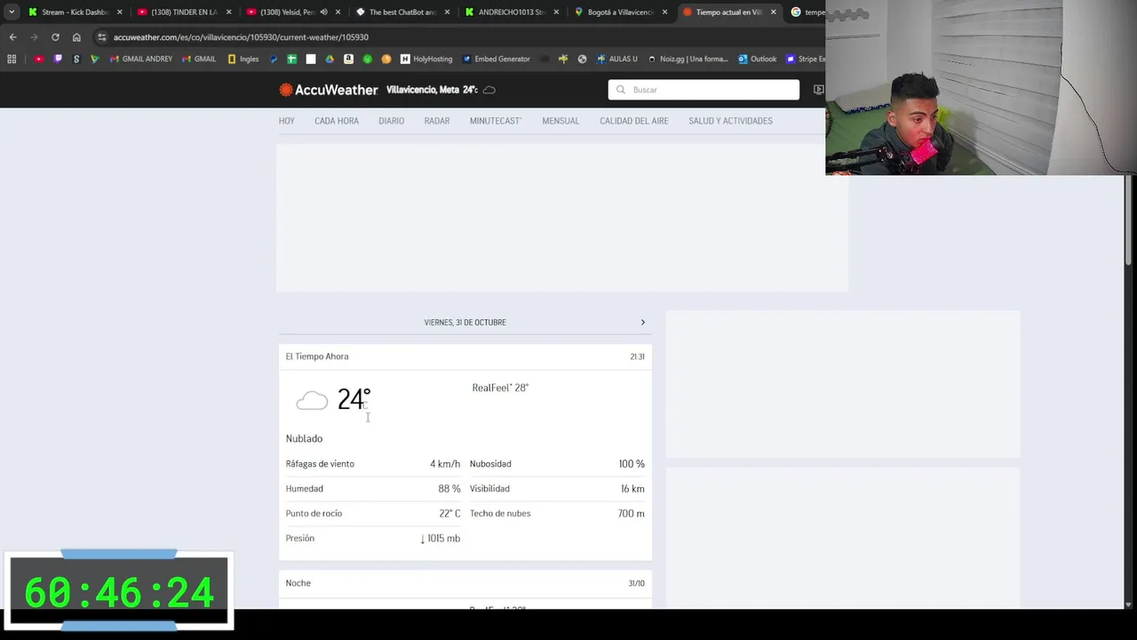Open the HOY menu item

[286, 121]
